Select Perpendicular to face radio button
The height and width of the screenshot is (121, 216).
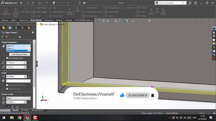[x=7, y=85]
